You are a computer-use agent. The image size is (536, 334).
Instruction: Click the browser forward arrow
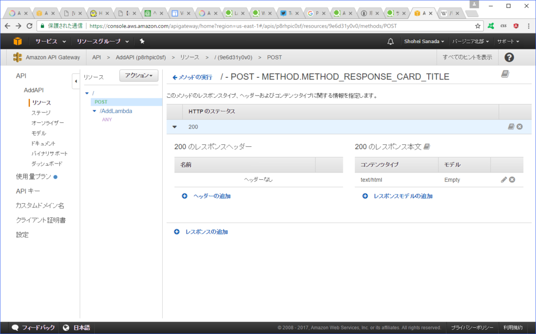click(18, 26)
